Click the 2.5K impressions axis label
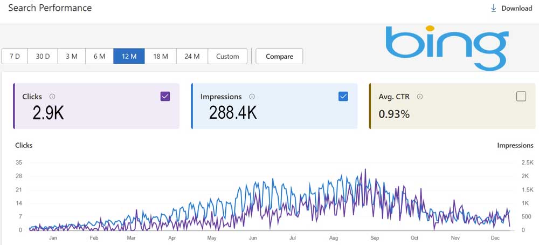 527,162
